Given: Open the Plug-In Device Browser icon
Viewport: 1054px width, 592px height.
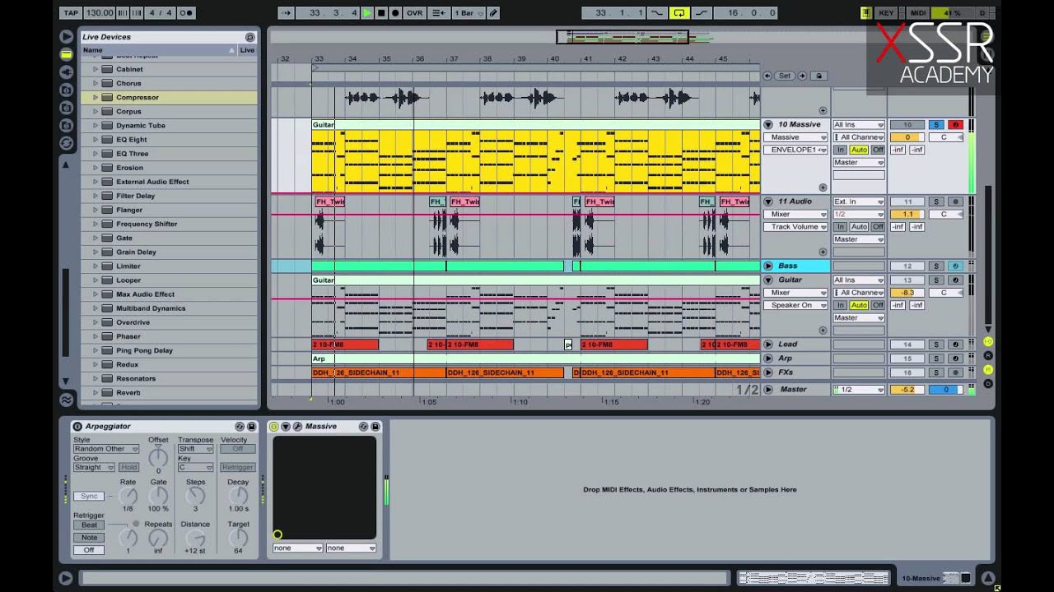Looking at the screenshot, I should click(x=66, y=72).
